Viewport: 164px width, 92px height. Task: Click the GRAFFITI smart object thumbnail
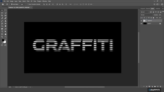(145, 21)
